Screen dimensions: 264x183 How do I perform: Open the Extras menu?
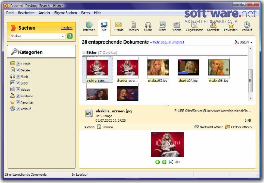(85, 13)
